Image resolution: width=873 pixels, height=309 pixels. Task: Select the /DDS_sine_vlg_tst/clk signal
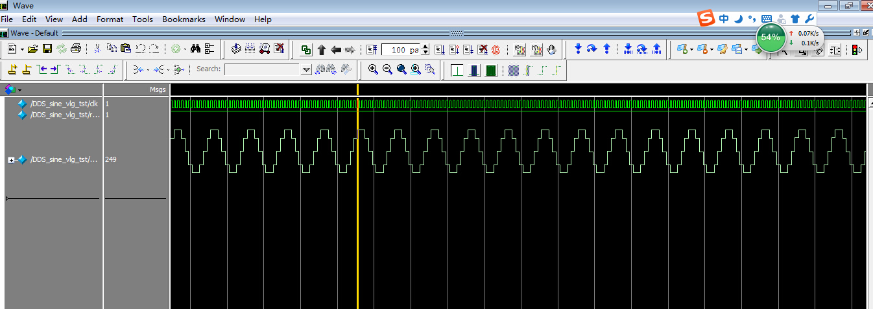pos(64,104)
